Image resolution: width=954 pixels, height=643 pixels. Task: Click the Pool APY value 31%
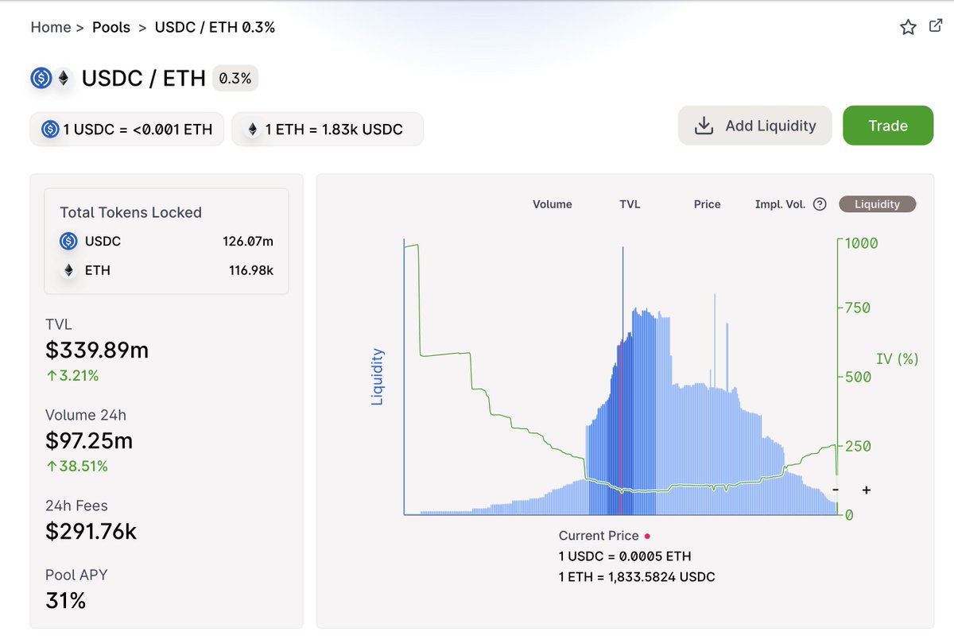65,601
